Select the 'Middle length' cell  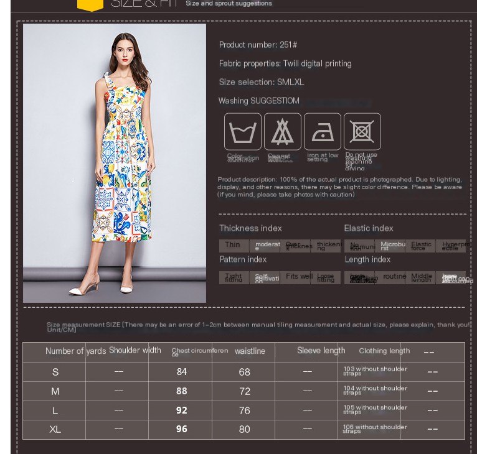[420, 277]
